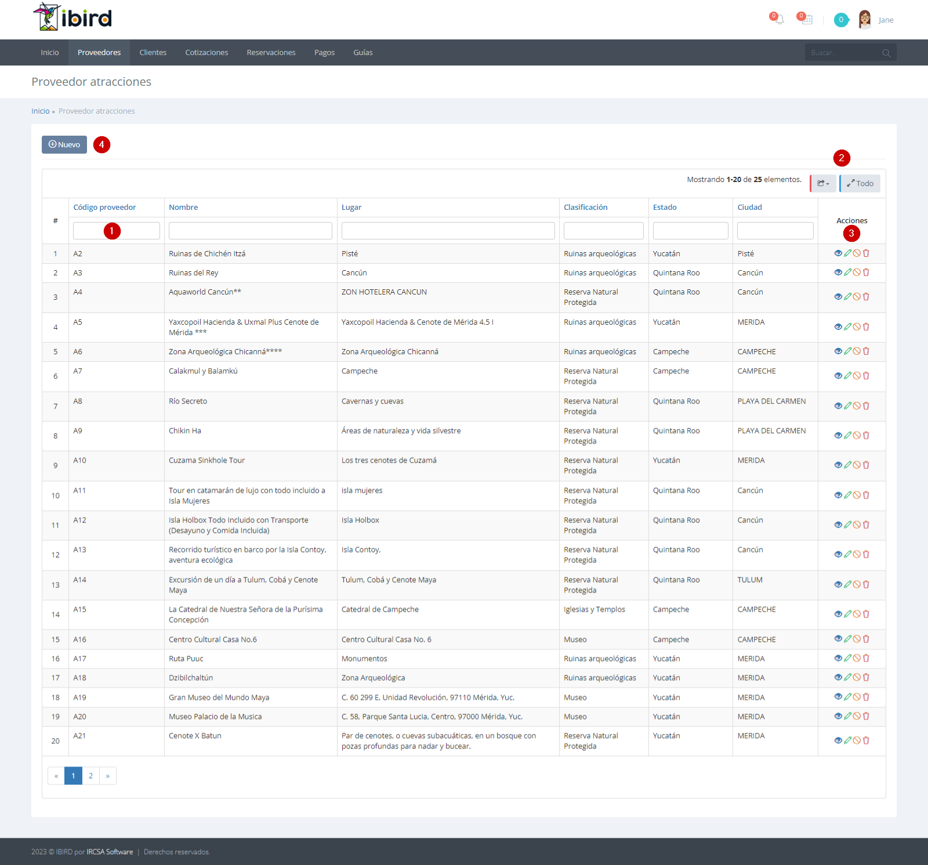Screen dimensions: 928x865
Task: Go to the Reservaciones menu item
Action: point(271,53)
